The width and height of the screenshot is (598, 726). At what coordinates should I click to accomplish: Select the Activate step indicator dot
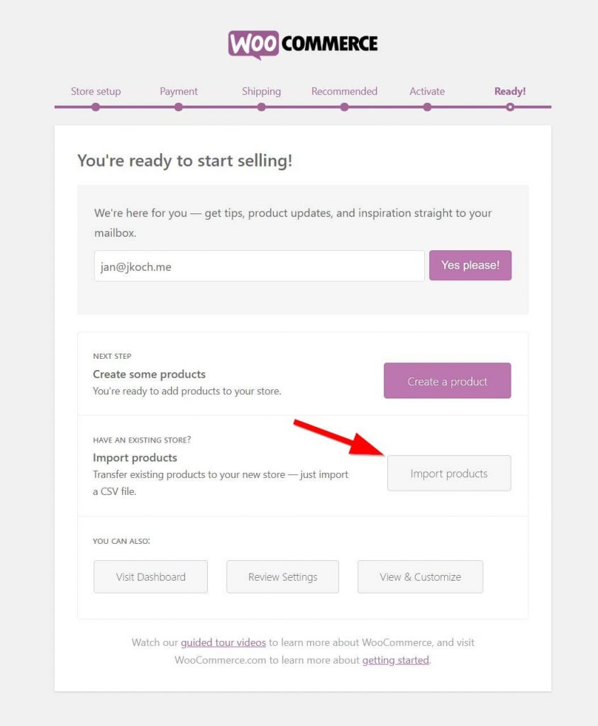[427, 105]
